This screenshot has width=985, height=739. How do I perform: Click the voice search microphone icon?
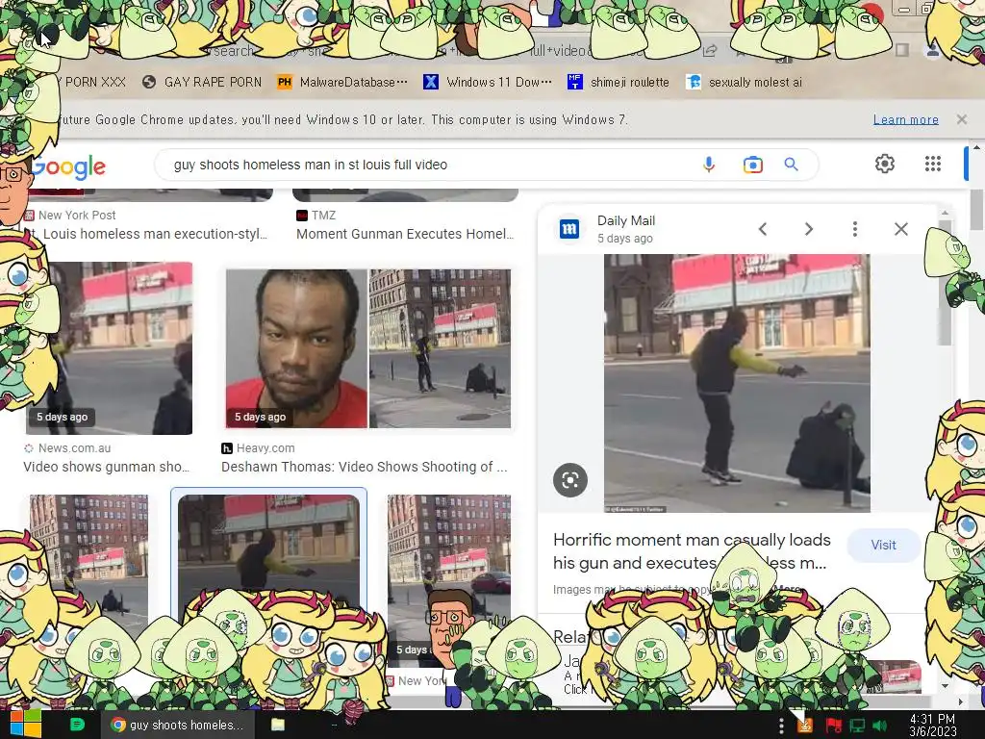point(709,165)
